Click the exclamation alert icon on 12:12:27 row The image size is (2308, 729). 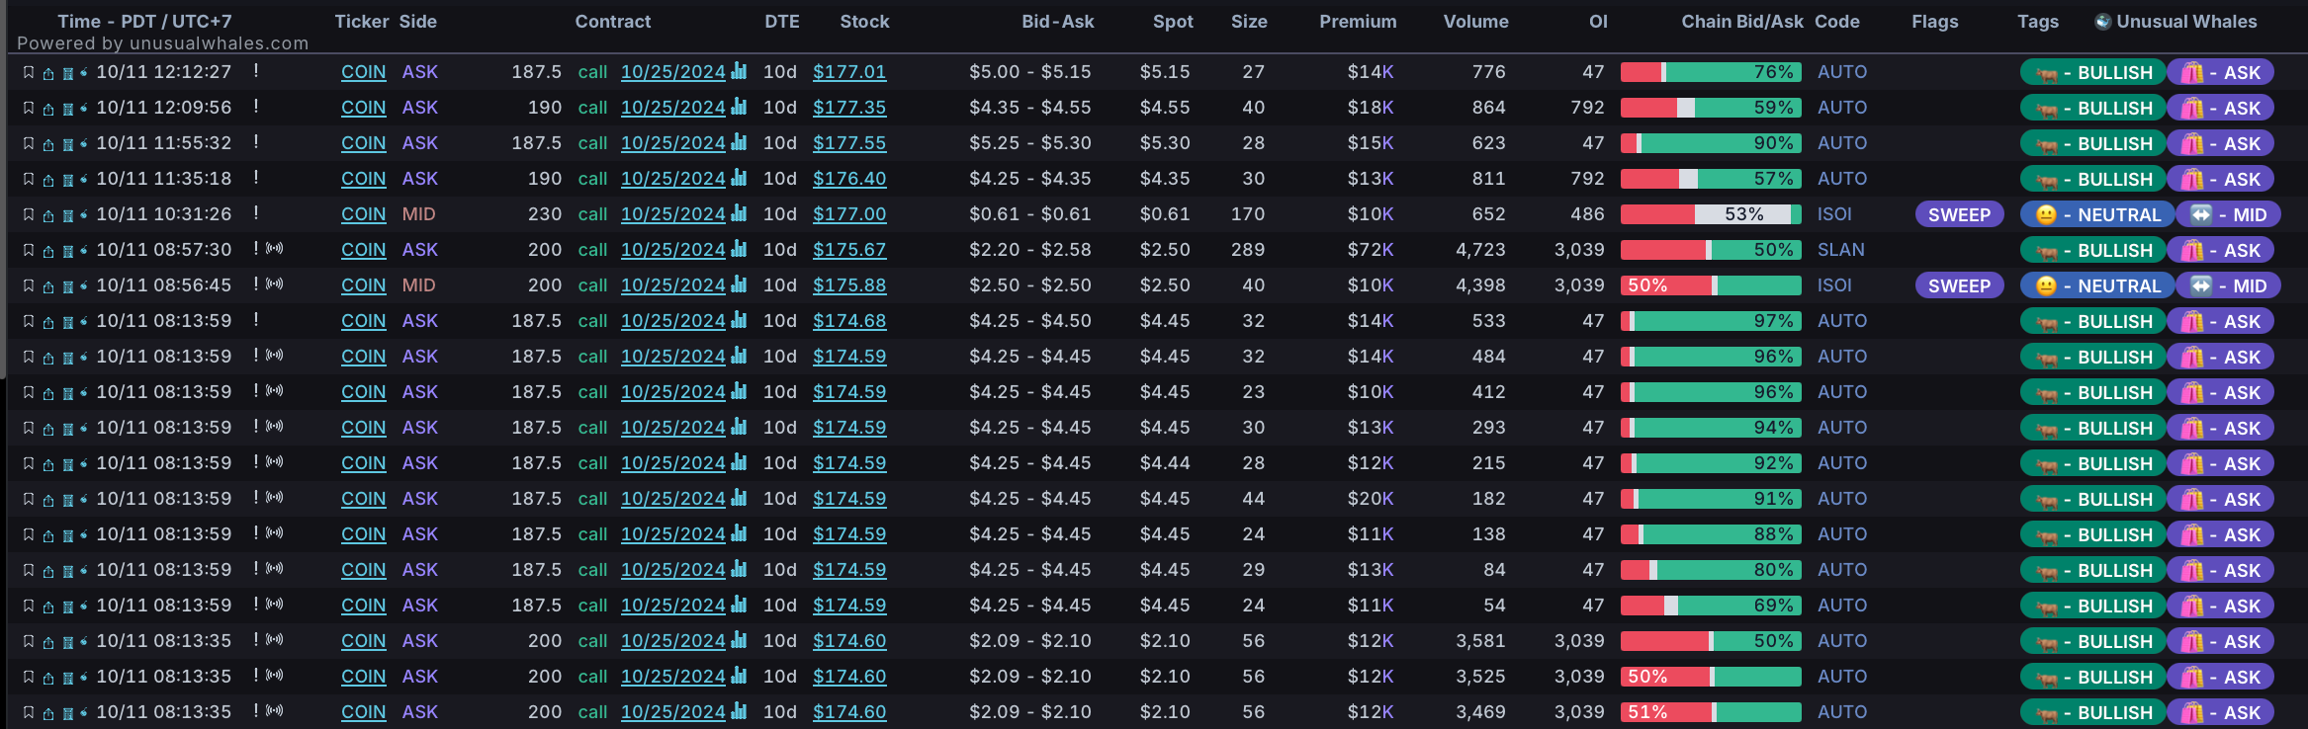[x=256, y=71]
